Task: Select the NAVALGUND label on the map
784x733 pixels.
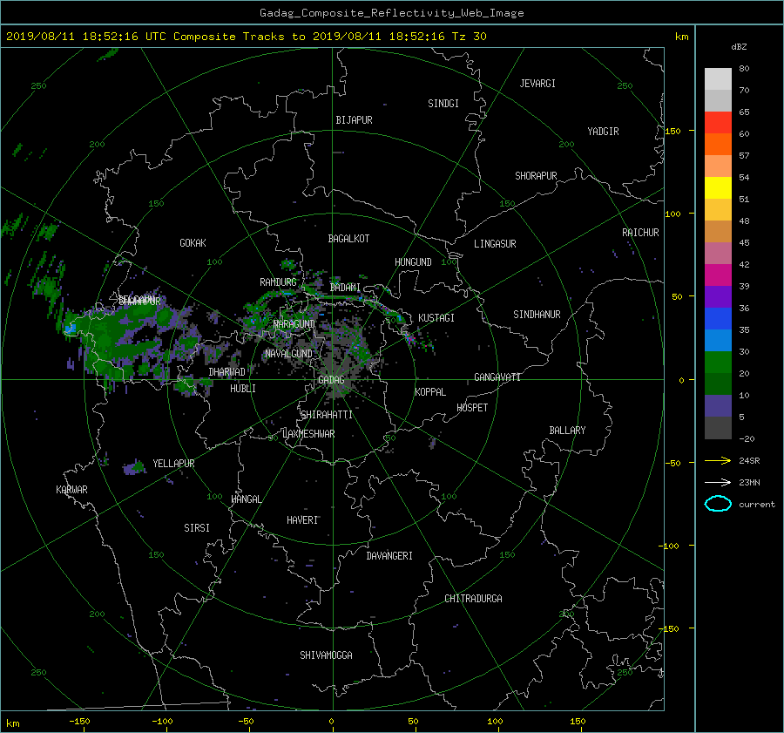Action: coord(288,354)
